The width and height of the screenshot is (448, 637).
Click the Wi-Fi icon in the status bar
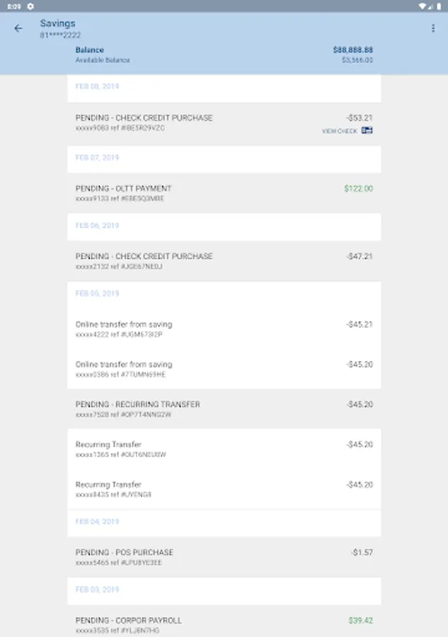tap(422, 6)
